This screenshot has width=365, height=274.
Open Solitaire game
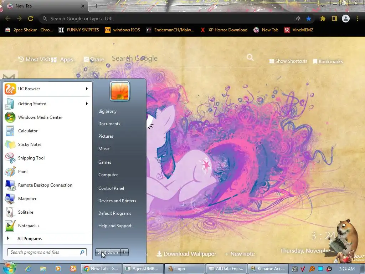coord(48,212)
